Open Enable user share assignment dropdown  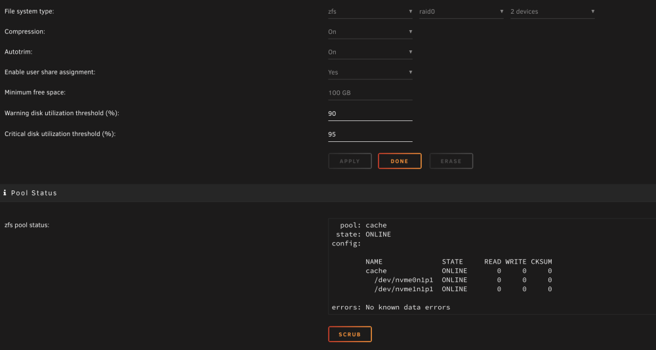point(370,72)
